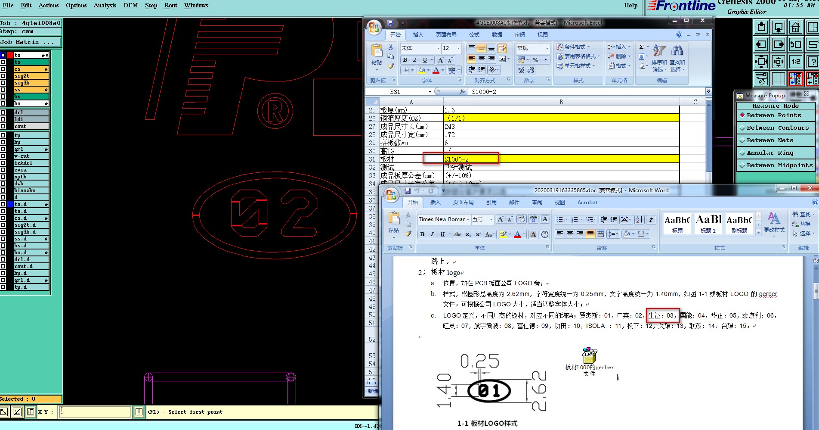The image size is (819, 430).
Task: Click Bold in the Word ribbon
Action: click(x=422, y=234)
